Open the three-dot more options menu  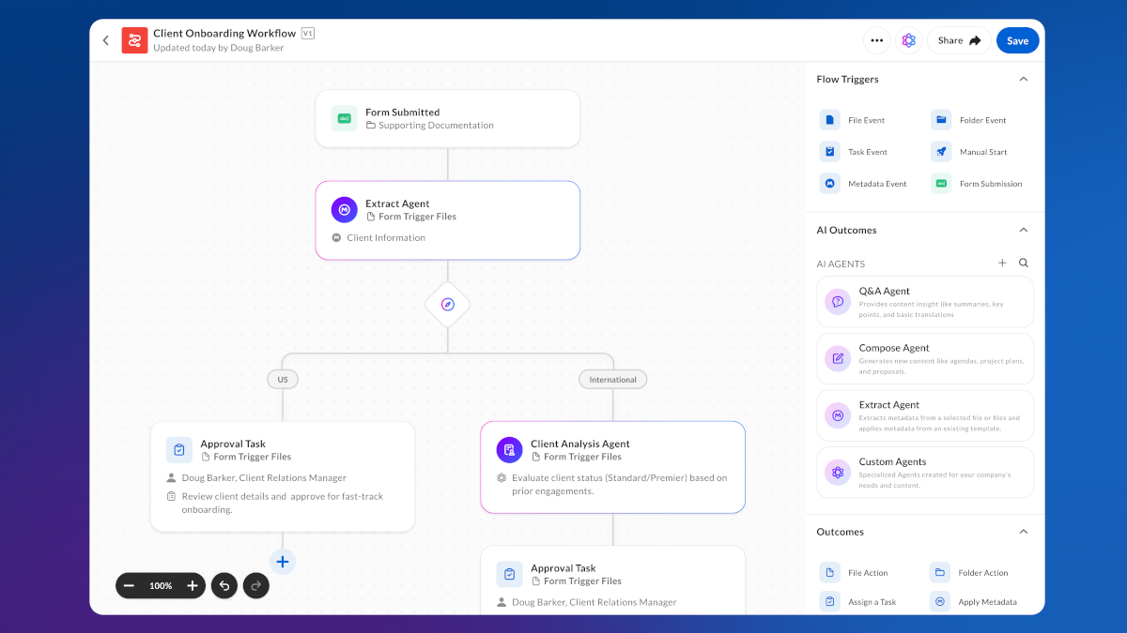876,40
